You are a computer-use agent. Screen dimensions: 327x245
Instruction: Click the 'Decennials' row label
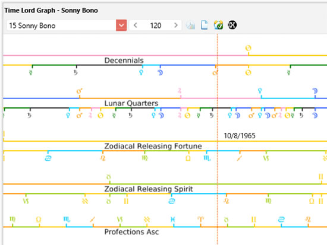(x=124, y=61)
